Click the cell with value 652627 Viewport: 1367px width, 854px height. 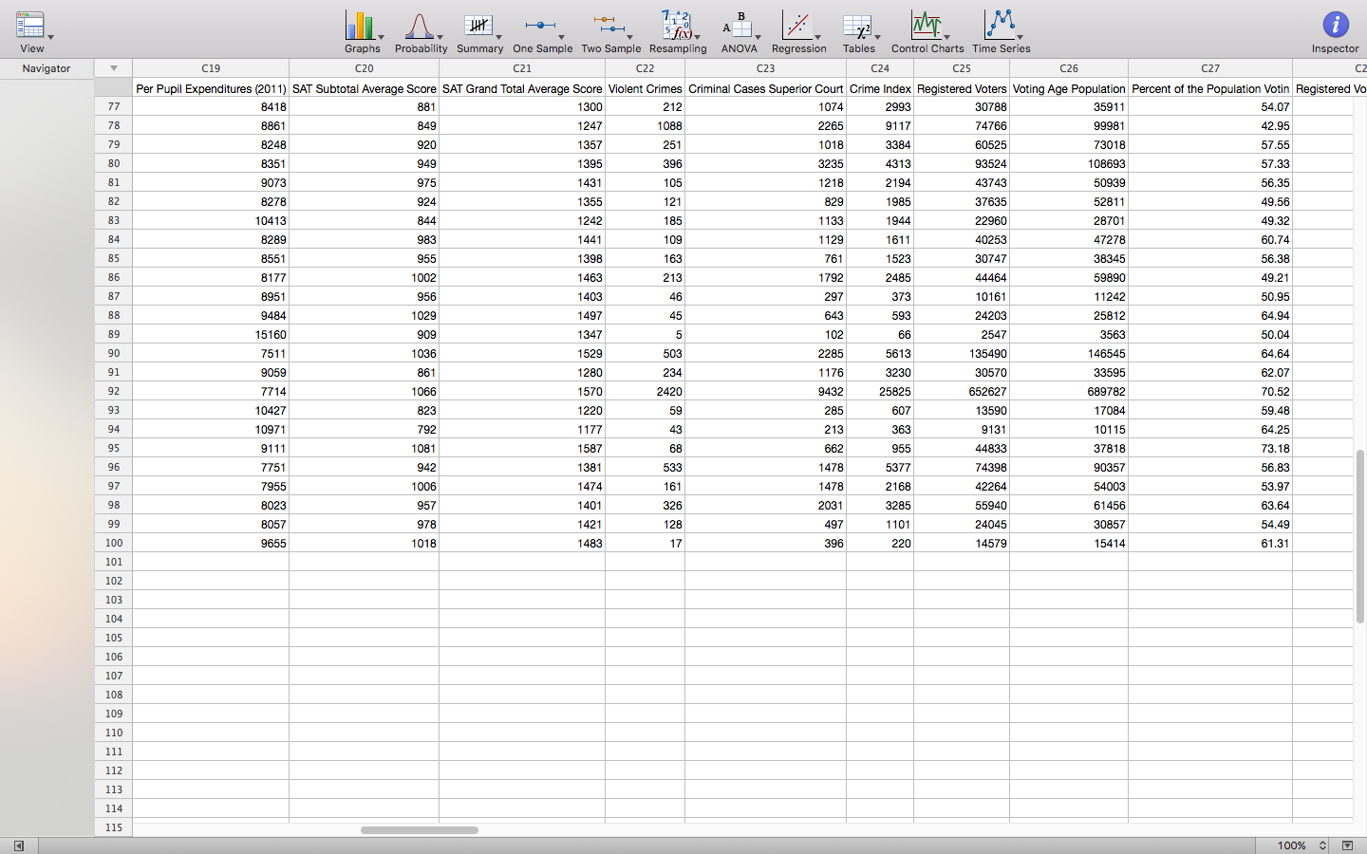click(962, 391)
